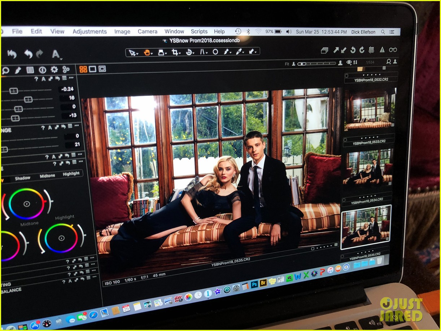Select the arrow selection tool
The image size is (441, 331).
point(133,52)
